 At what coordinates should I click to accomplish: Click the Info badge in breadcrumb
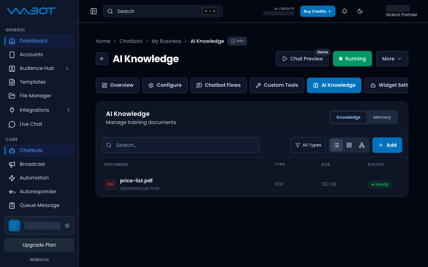coord(237,41)
